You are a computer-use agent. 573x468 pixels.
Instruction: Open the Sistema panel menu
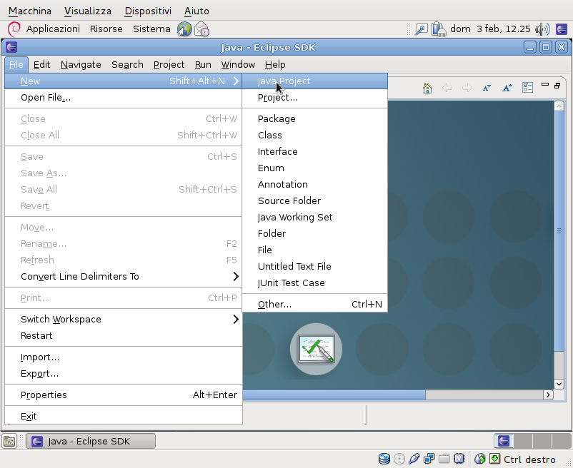pyautogui.click(x=151, y=29)
